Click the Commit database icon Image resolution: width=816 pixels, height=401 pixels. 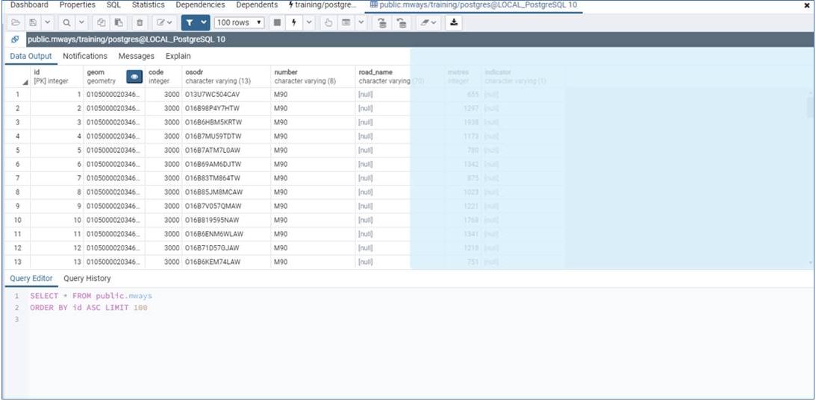pyautogui.click(x=382, y=22)
